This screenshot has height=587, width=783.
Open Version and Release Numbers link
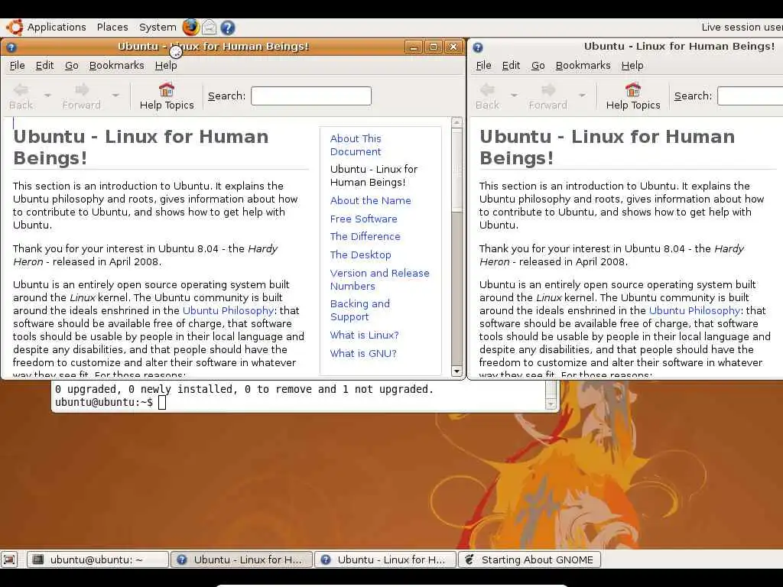[x=379, y=280]
